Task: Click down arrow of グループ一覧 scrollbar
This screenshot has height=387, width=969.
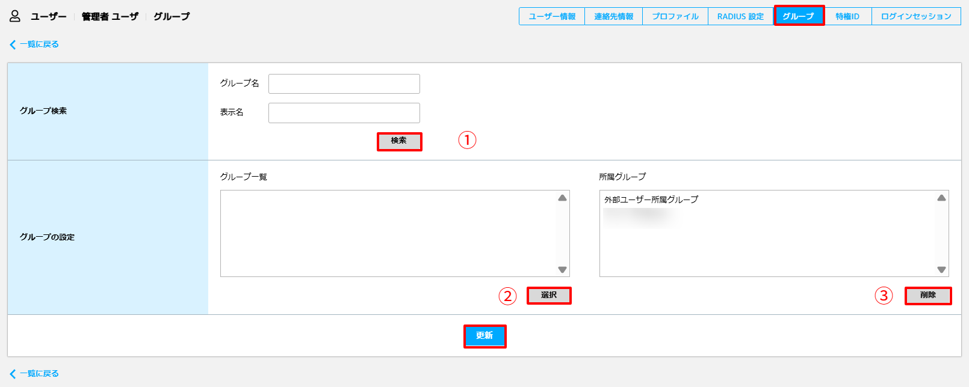Action: pos(562,270)
